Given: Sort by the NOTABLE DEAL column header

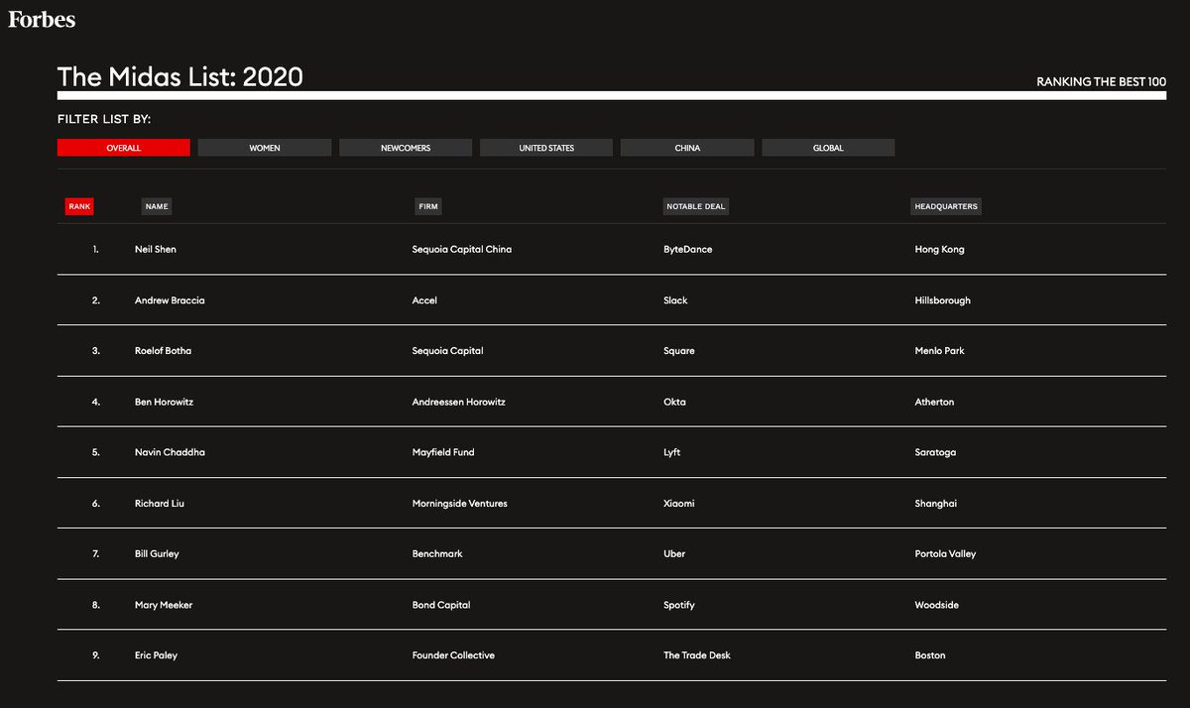Looking at the screenshot, I should pyautogui.click(x=696, y=206).
